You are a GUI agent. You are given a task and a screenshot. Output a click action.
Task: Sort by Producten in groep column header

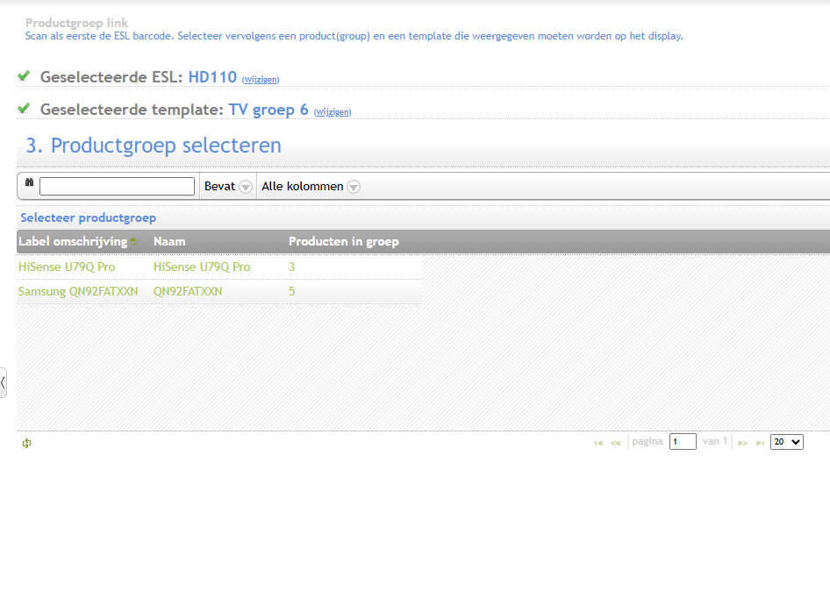(x=343, y=242)
